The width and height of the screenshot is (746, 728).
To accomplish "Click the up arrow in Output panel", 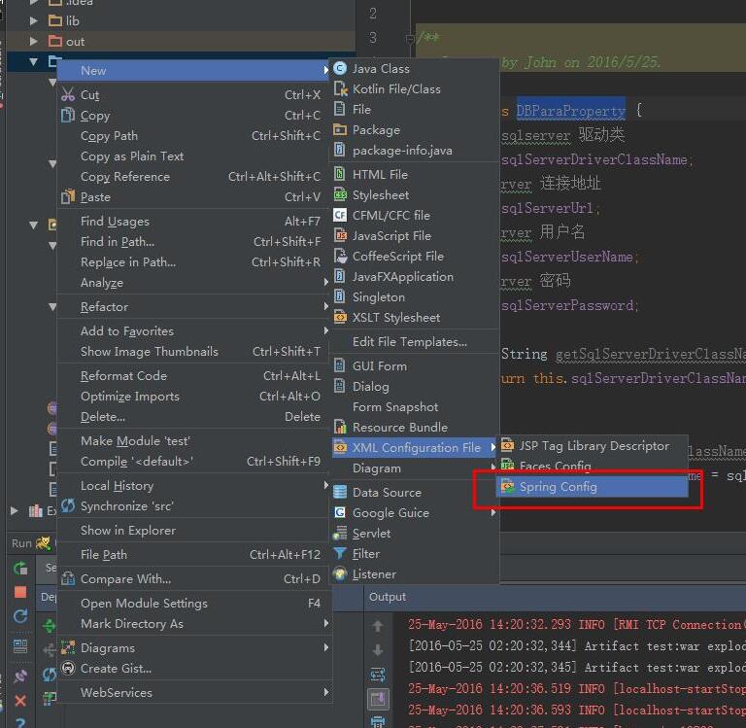I will click(378, 626).
